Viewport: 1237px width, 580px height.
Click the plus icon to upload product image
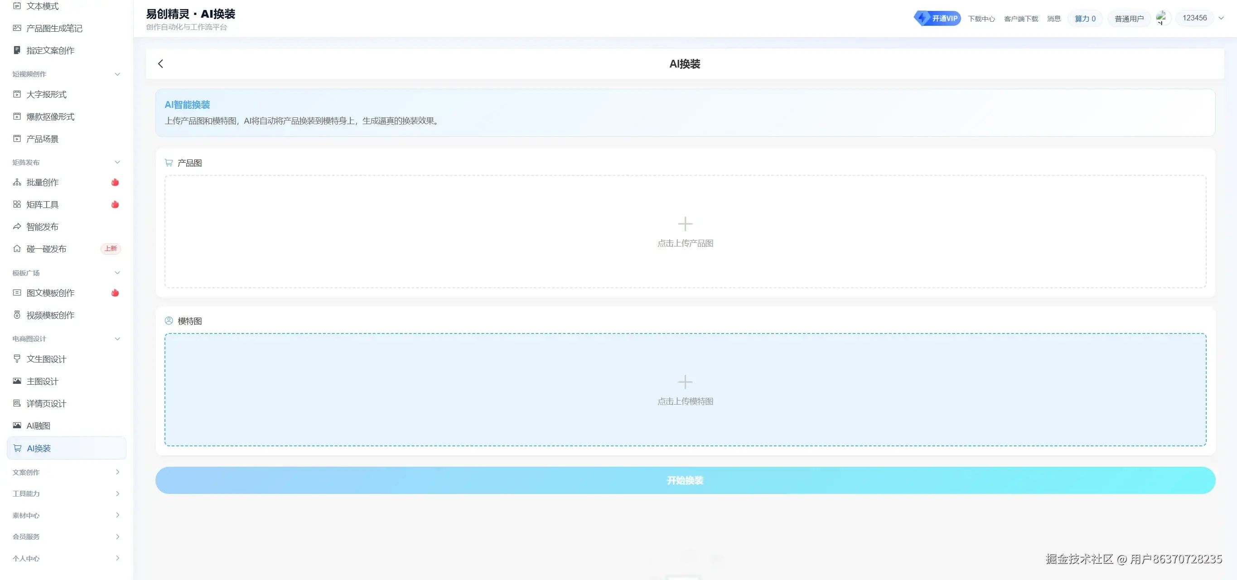[685, 224]
